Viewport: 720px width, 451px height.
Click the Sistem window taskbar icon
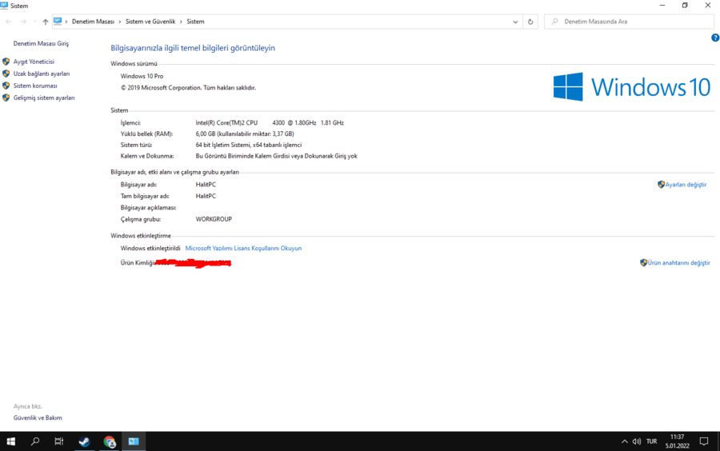point(134,441)
